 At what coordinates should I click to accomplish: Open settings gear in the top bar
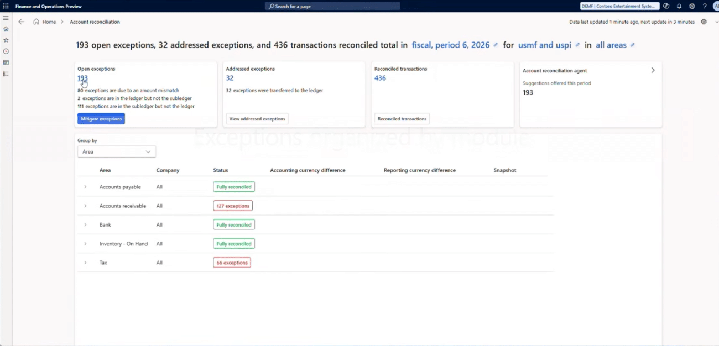[x=692, y=6]
